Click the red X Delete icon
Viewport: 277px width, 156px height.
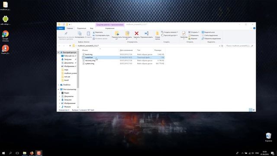pos(137,33)
